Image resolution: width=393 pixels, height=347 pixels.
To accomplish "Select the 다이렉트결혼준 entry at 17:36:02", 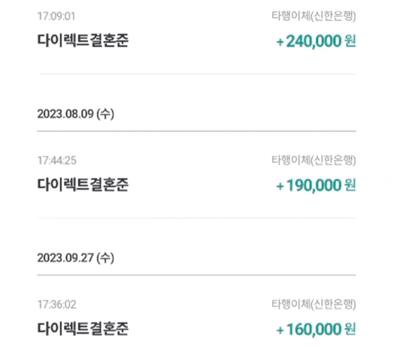I will (83, 329).
